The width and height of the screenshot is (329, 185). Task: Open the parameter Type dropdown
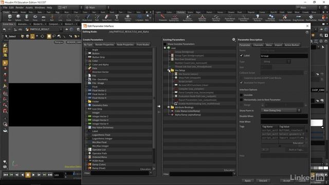click(x=276, y=62)
